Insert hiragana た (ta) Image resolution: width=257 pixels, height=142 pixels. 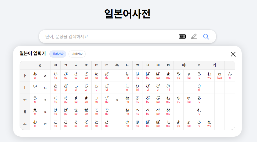coord(96,76)
